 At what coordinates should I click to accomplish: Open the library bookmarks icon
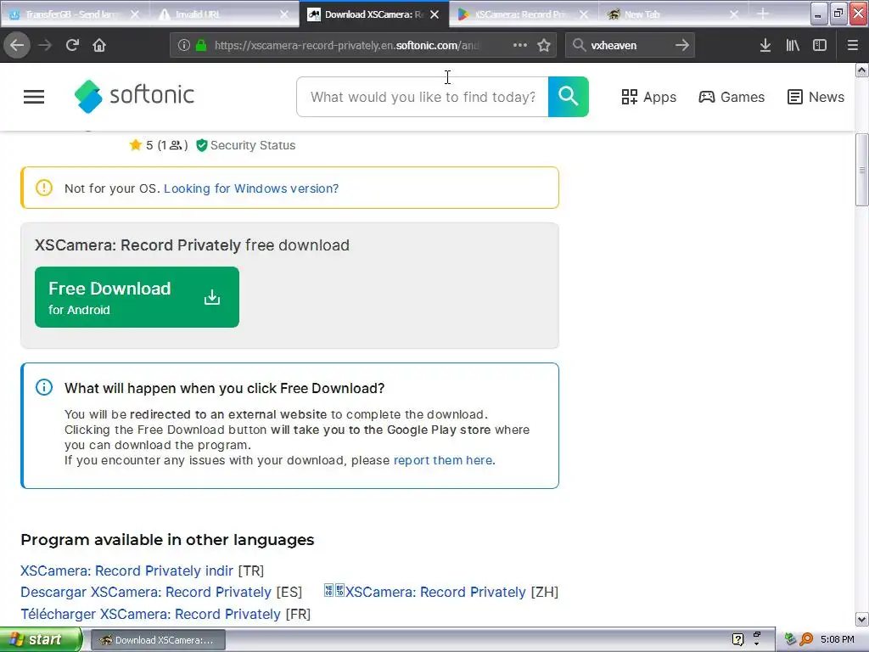point(793,45)
